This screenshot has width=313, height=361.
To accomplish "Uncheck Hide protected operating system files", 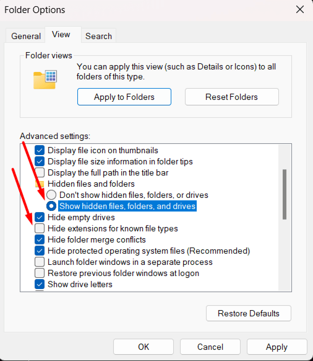I will coord(40,251).
